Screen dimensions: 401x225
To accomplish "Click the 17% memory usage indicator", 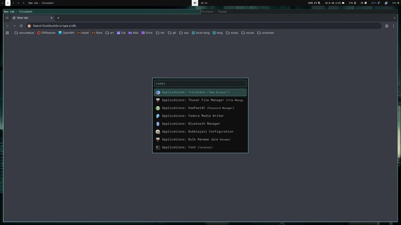I will pyautogui.click(x=352, y=3).
